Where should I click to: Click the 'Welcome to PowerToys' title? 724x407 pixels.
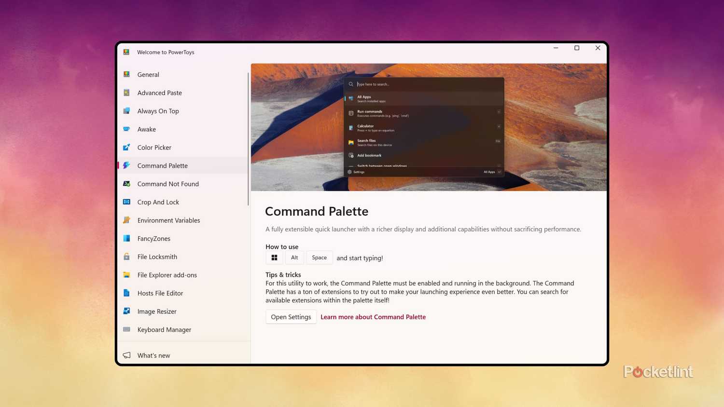166,52
